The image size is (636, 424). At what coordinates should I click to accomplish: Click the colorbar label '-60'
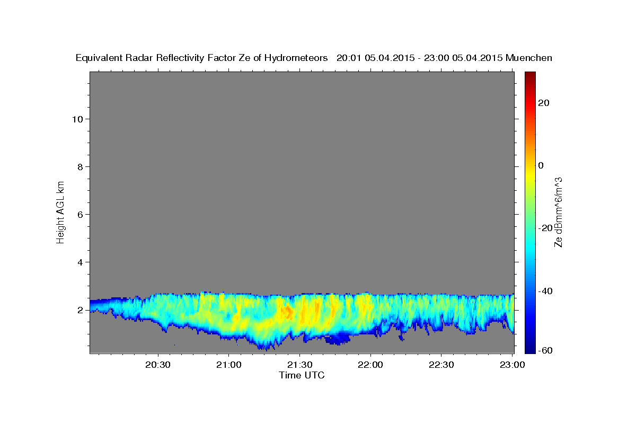546,350
